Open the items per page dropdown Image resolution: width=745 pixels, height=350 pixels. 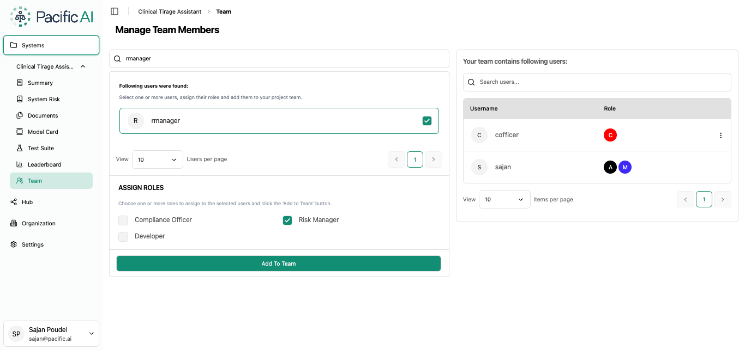click(x=504, y=199)
